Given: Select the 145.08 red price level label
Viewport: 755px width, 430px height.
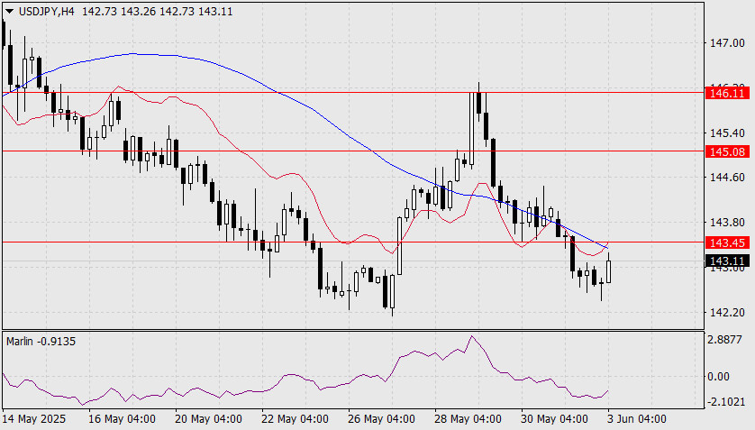Looking at the screenshot, I should point(727,152).
